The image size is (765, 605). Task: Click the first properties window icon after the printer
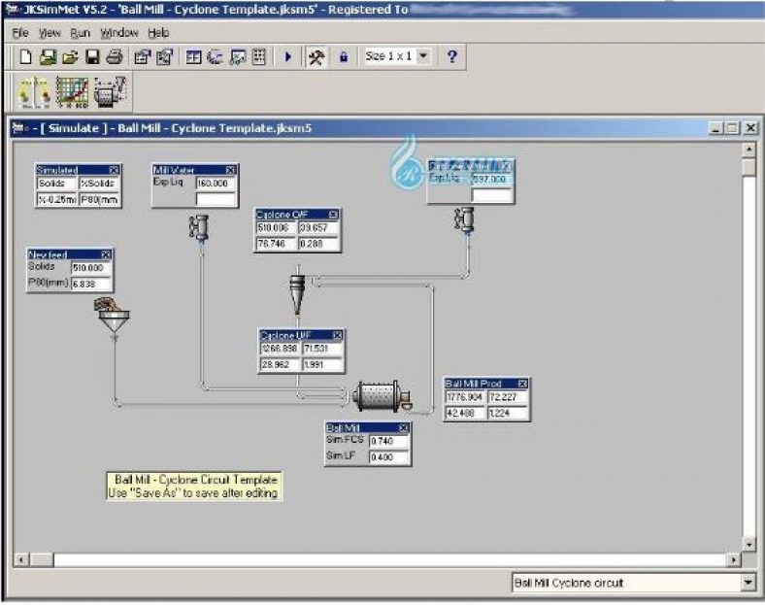pos(143,57)
